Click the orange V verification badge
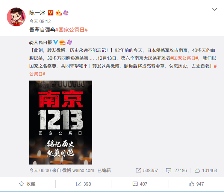This screenshot has height=192, width=224. click(x=50, y=13)
